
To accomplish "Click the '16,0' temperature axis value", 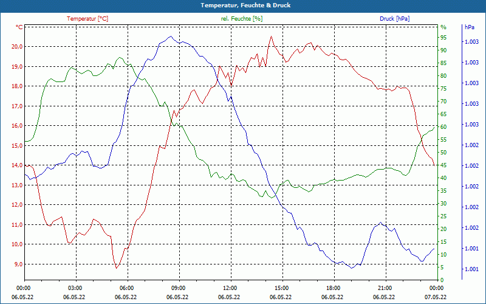I will pos(17,126).
